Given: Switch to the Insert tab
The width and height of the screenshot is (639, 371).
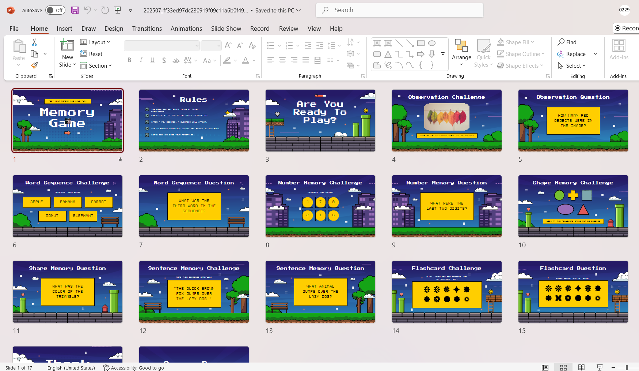Looking at the screenshot, I should (x=64, y=29).
